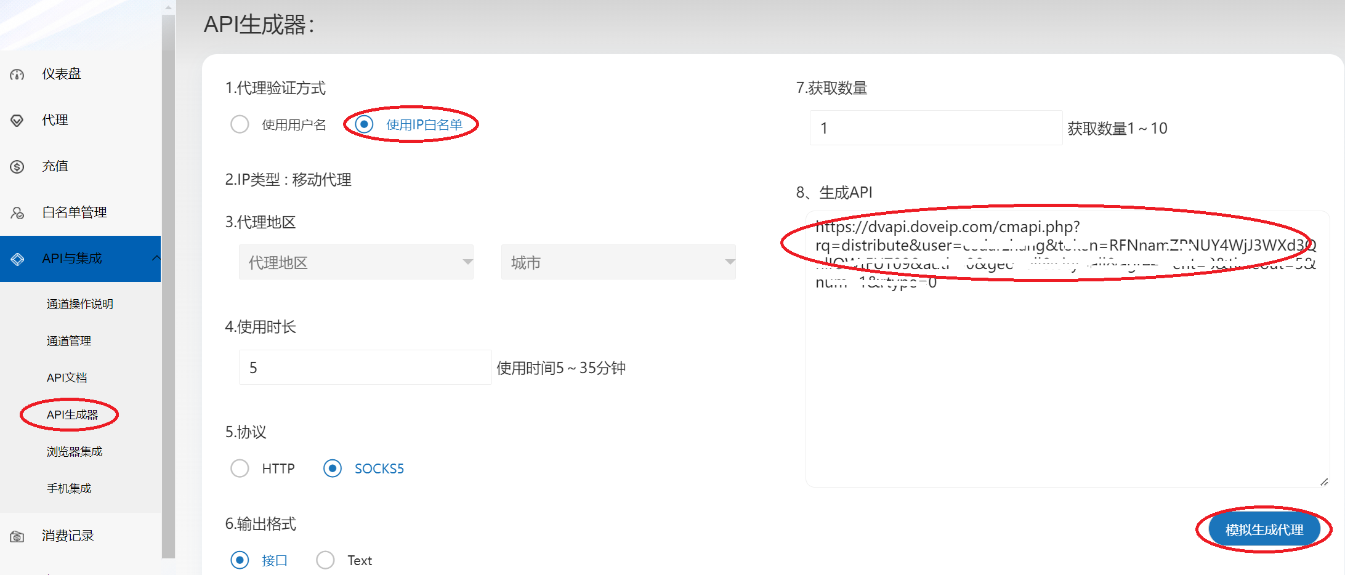Select the 使用用户名 radio button

pyautogui.click(x=240, y=124)
